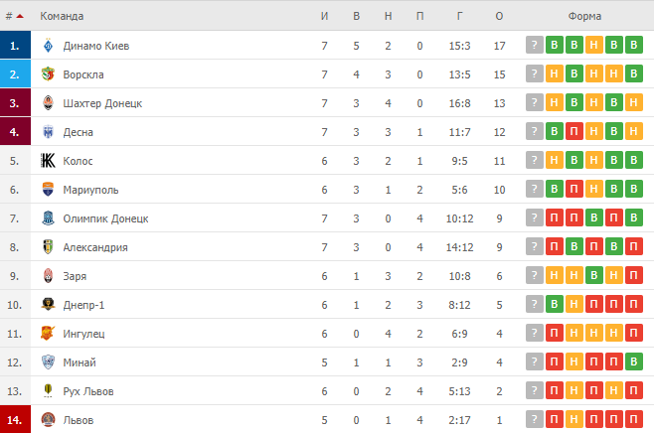This screenshot has height=433, width=654.
Task: Click the Форма column header
Action: point(584,16)
